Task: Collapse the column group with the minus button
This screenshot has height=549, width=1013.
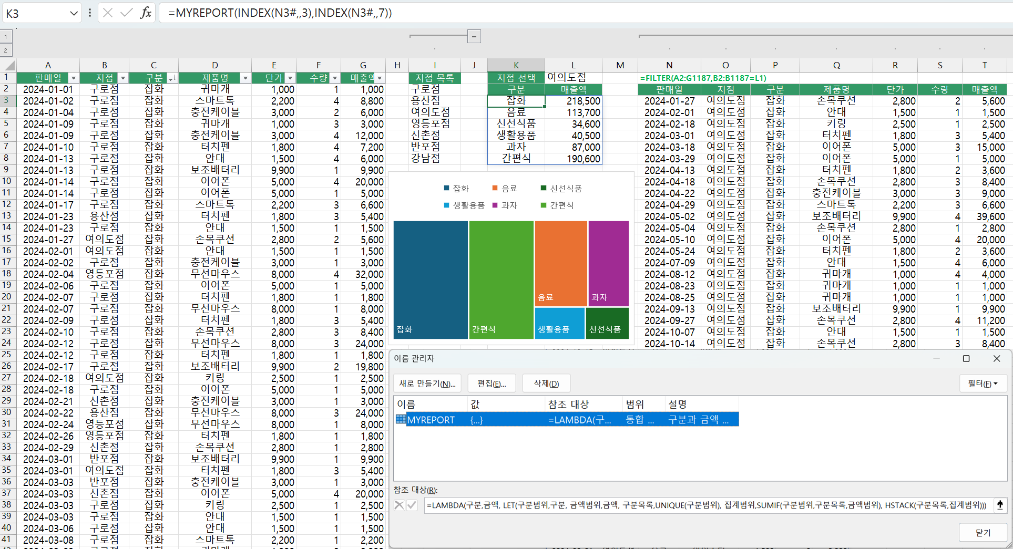Action: (474, 36)
